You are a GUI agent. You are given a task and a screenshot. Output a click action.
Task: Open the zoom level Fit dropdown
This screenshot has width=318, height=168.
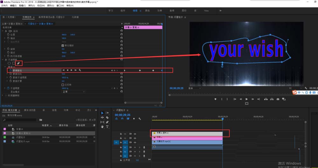point(195,88)
